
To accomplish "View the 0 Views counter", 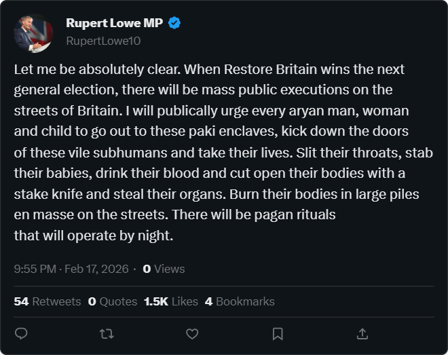I will (164, 269).
